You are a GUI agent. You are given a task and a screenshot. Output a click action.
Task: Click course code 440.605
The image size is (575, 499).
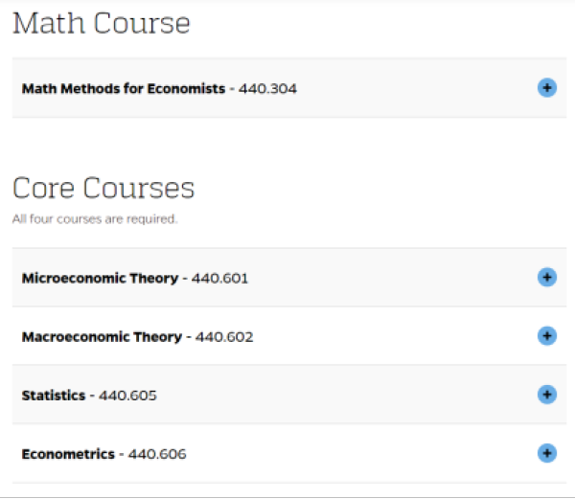(127, 396)
